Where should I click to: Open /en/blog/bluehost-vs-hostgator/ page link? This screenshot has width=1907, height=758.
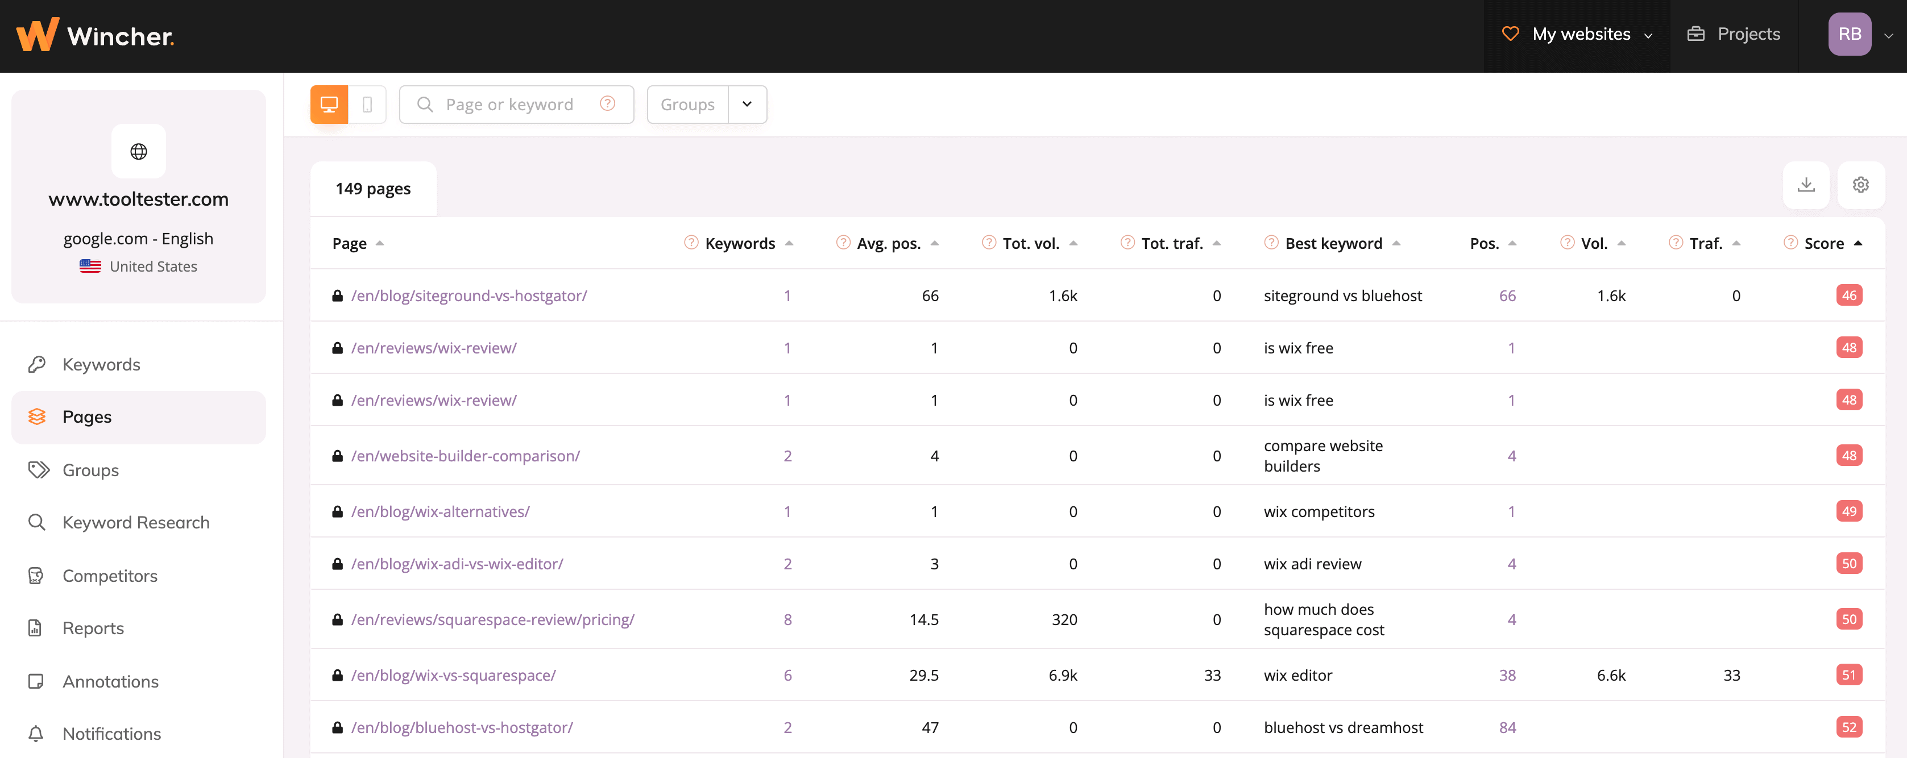(462, 728)
